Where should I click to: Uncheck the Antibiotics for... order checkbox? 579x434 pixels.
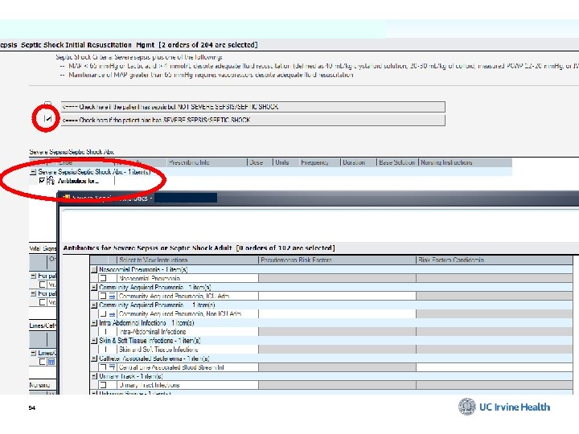point(42,181)
